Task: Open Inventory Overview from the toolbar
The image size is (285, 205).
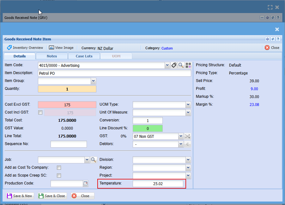Action: 25,48
